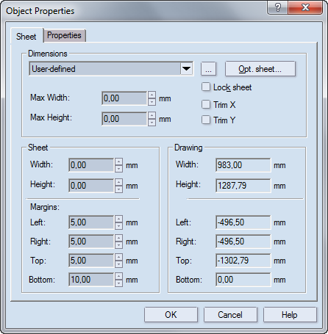This screenshot has height=334, width=328.
Task: Select the Sheet tab
Action: point(26,37)
